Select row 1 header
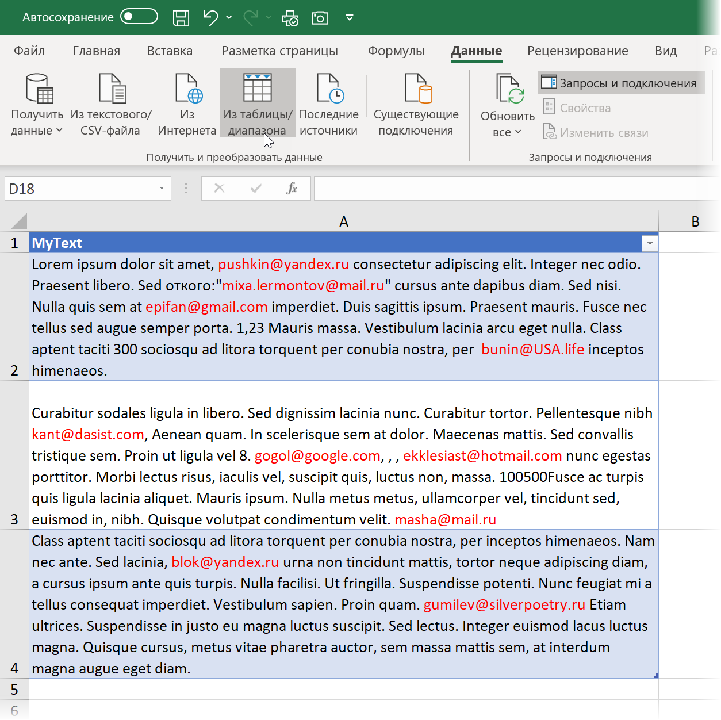The height and width of the screenshot is (720, 721). click(x=14, y=243)
